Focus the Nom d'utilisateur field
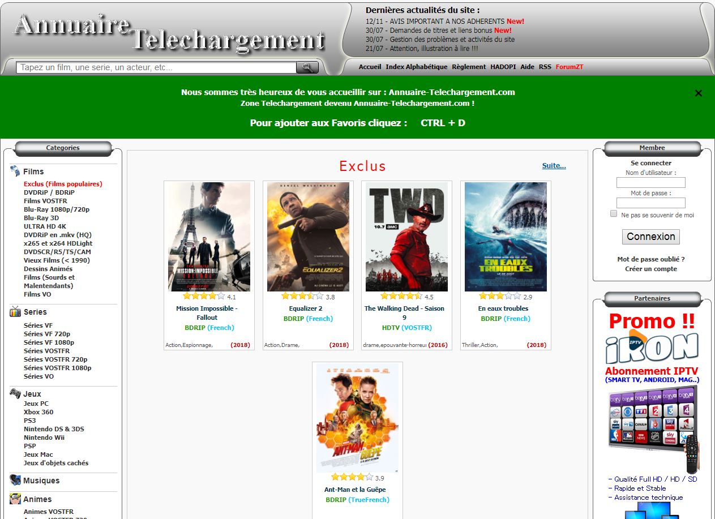Screen dimensions: 715x519 651,182
